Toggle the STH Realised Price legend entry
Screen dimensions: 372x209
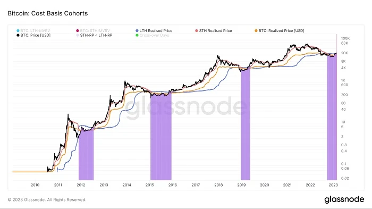click(x=213, y=31)
